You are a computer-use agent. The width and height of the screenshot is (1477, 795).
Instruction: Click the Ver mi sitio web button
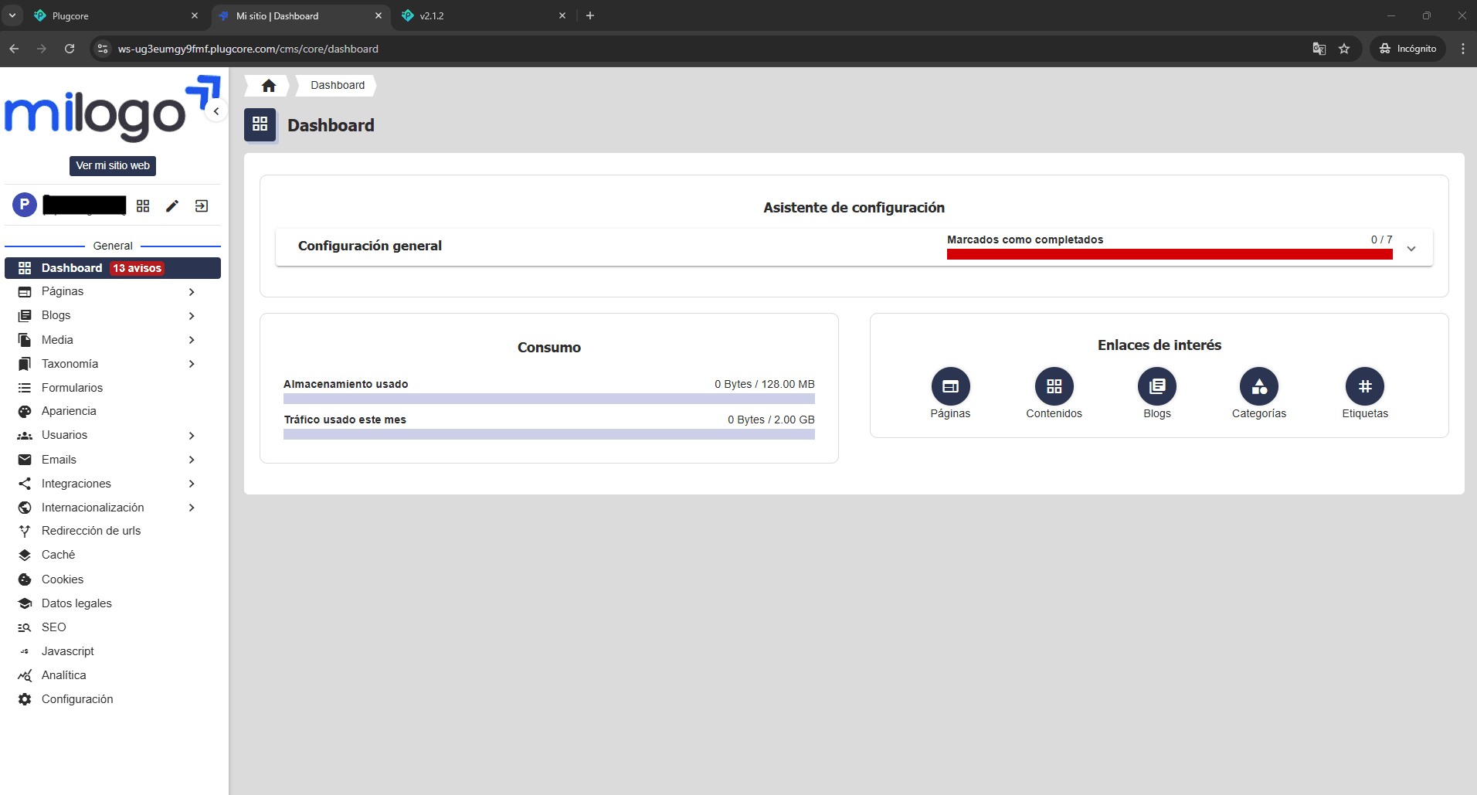pyautogui.click(x=113, y=165)
